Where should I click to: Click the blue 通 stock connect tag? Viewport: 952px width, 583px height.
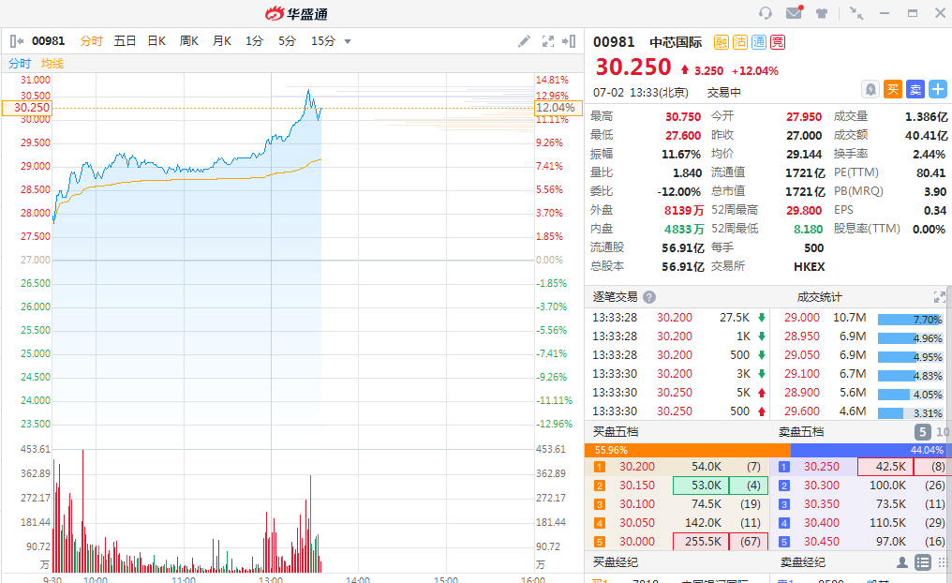(x=758, y=42)
